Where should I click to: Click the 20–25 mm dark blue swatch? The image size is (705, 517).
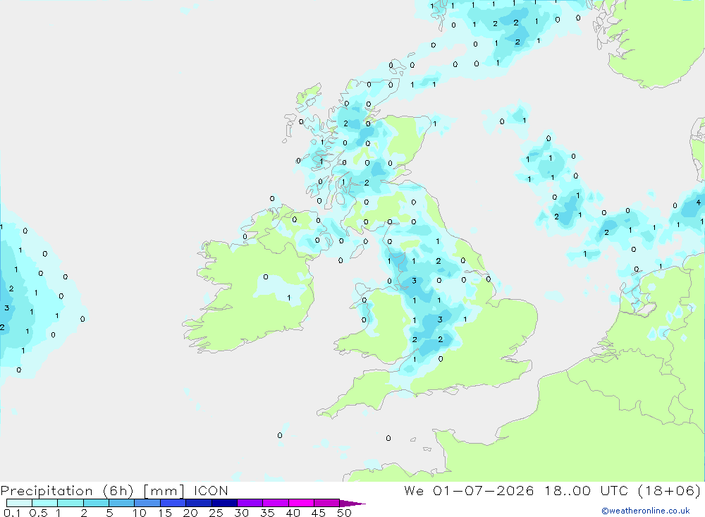[x=199, y=503]
